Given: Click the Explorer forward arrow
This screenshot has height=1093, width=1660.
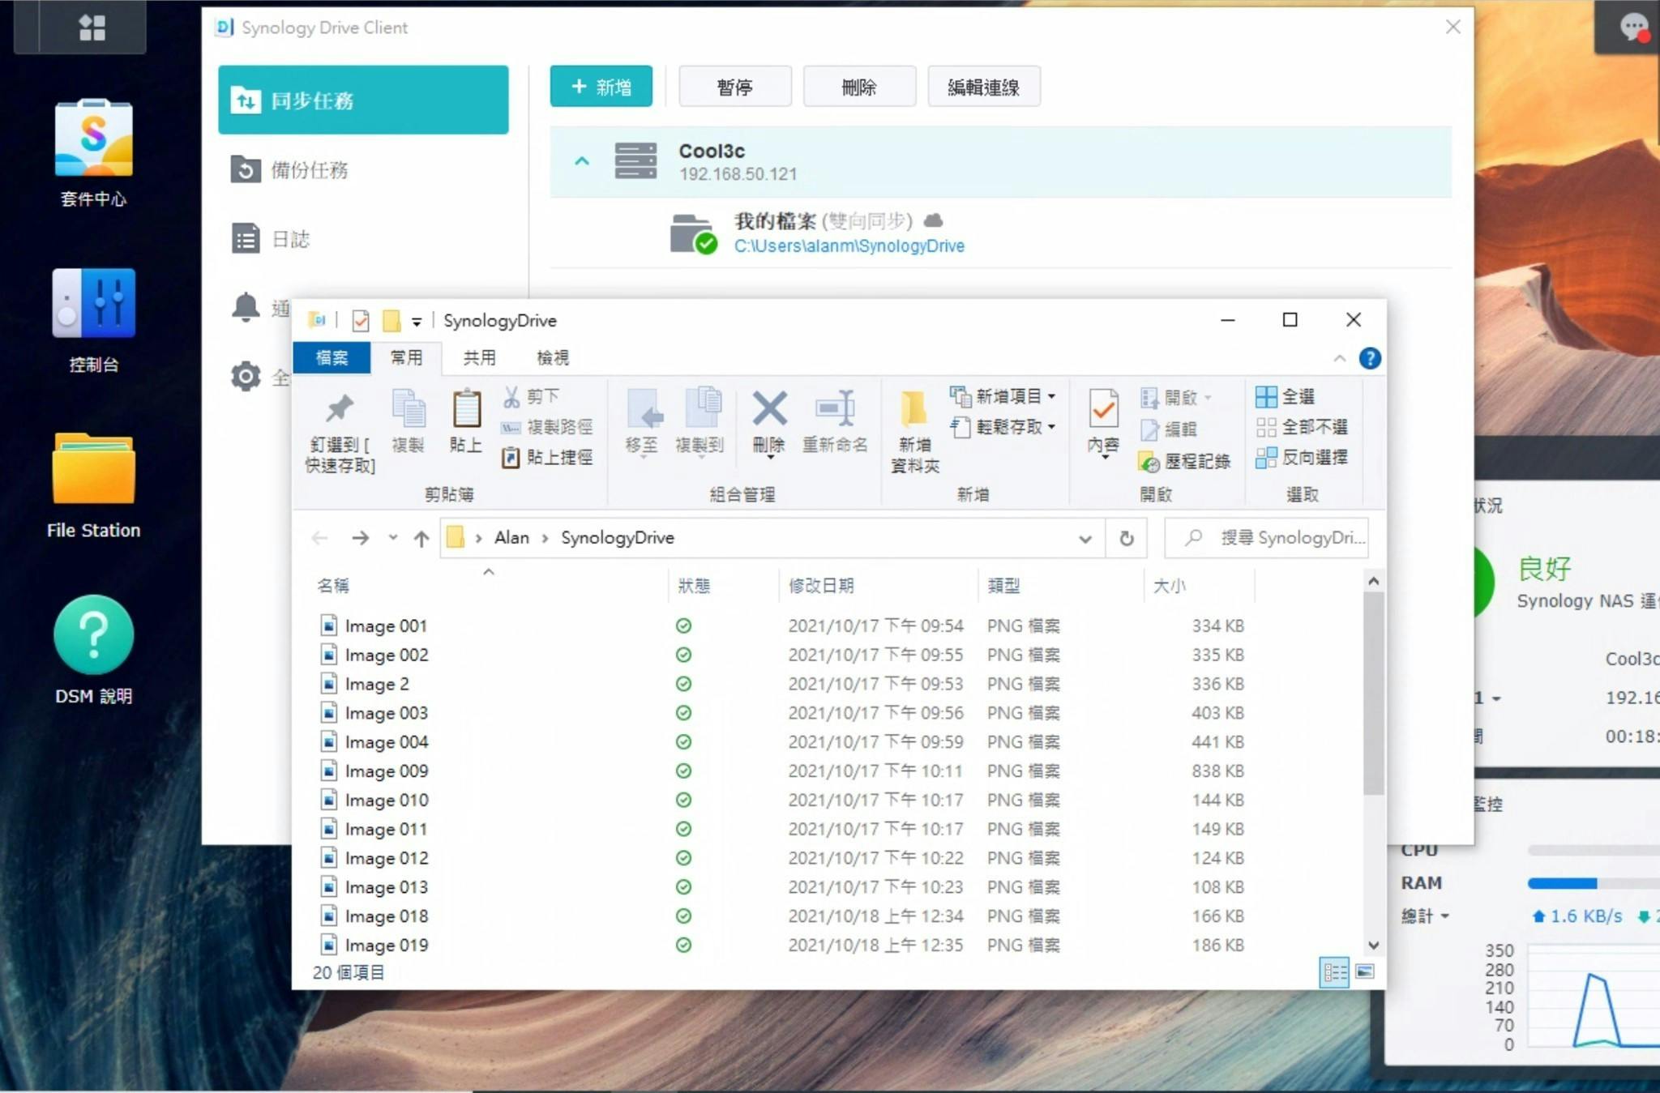Looking at the screenshot, I should click(x=360, y=538).
